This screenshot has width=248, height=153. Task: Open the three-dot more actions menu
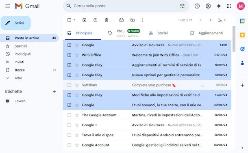click(x=143, y=20)
